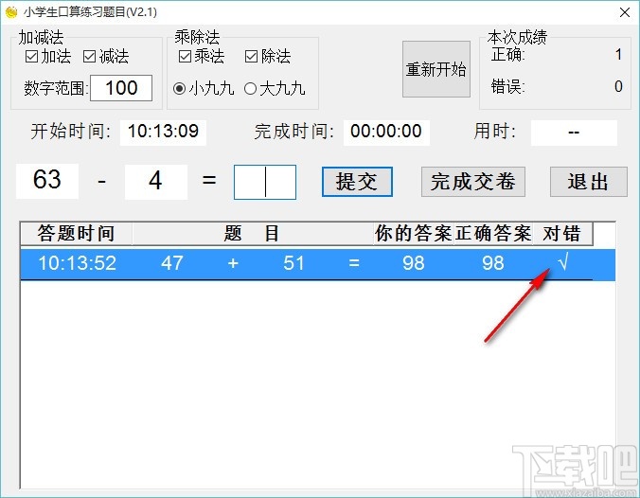Image resolution: width=640 pixels, height=498 pixels.
Task: Click the 对错 column header
Action: (x=562, y=234)
